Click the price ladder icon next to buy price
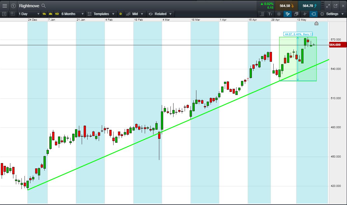The height and width of the screenshot is (205, 347). pos(322,6)
